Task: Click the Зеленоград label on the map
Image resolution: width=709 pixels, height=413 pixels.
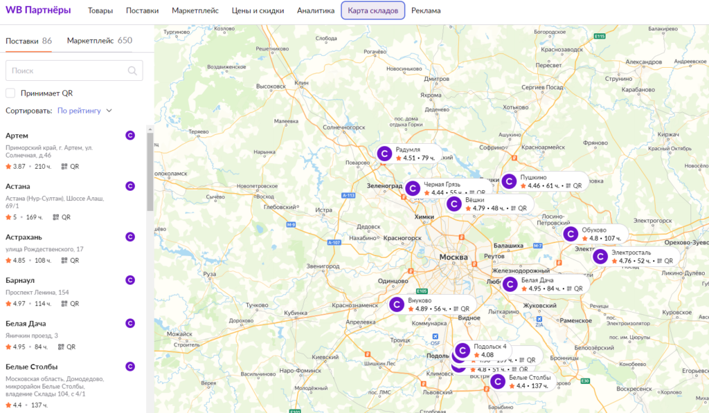Action: (384, 185)
